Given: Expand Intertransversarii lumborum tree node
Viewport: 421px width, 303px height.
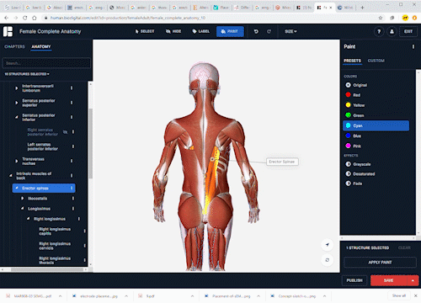Looking at the screenshot, I should click(x=17, y=88).
